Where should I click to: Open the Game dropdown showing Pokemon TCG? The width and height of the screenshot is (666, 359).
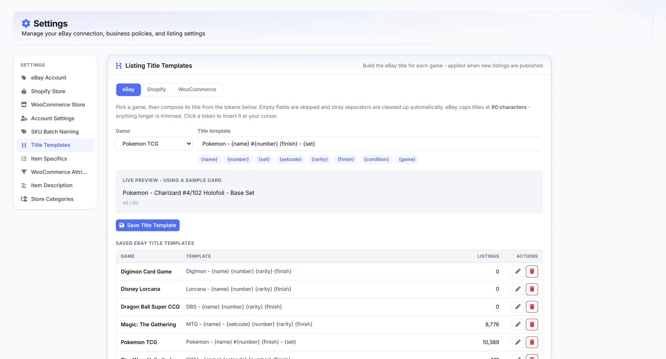coord(154,144)
